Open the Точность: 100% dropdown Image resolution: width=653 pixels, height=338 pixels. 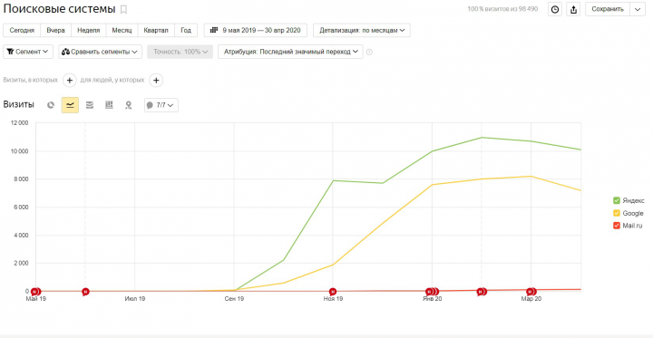tap(180, 52)
